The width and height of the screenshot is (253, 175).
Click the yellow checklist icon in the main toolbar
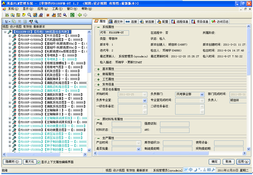point(18,15)
